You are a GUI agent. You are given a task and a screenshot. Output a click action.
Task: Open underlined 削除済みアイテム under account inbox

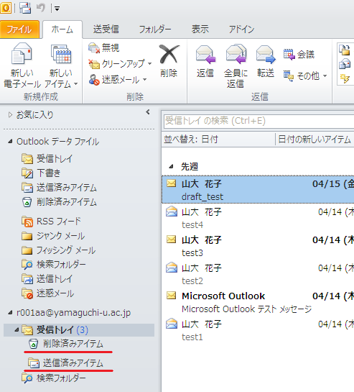(66, 344)
